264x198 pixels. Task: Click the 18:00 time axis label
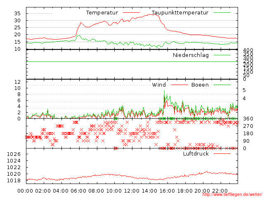tap(185, 191)
